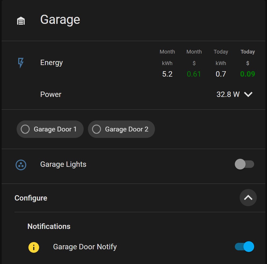Screen dimensions: 267x264
Task: Click the power outlet icon beside Garage Lights
Action: pos(21,165)
